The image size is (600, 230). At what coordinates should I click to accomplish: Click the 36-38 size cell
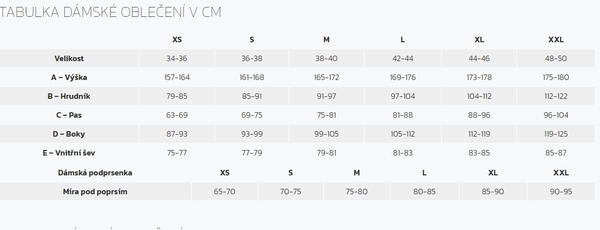(x=252, y=59)
